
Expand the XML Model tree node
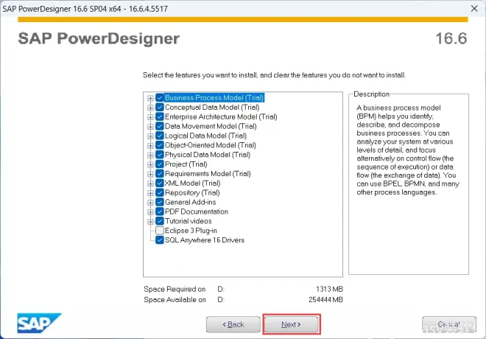[x=150, y=184]
